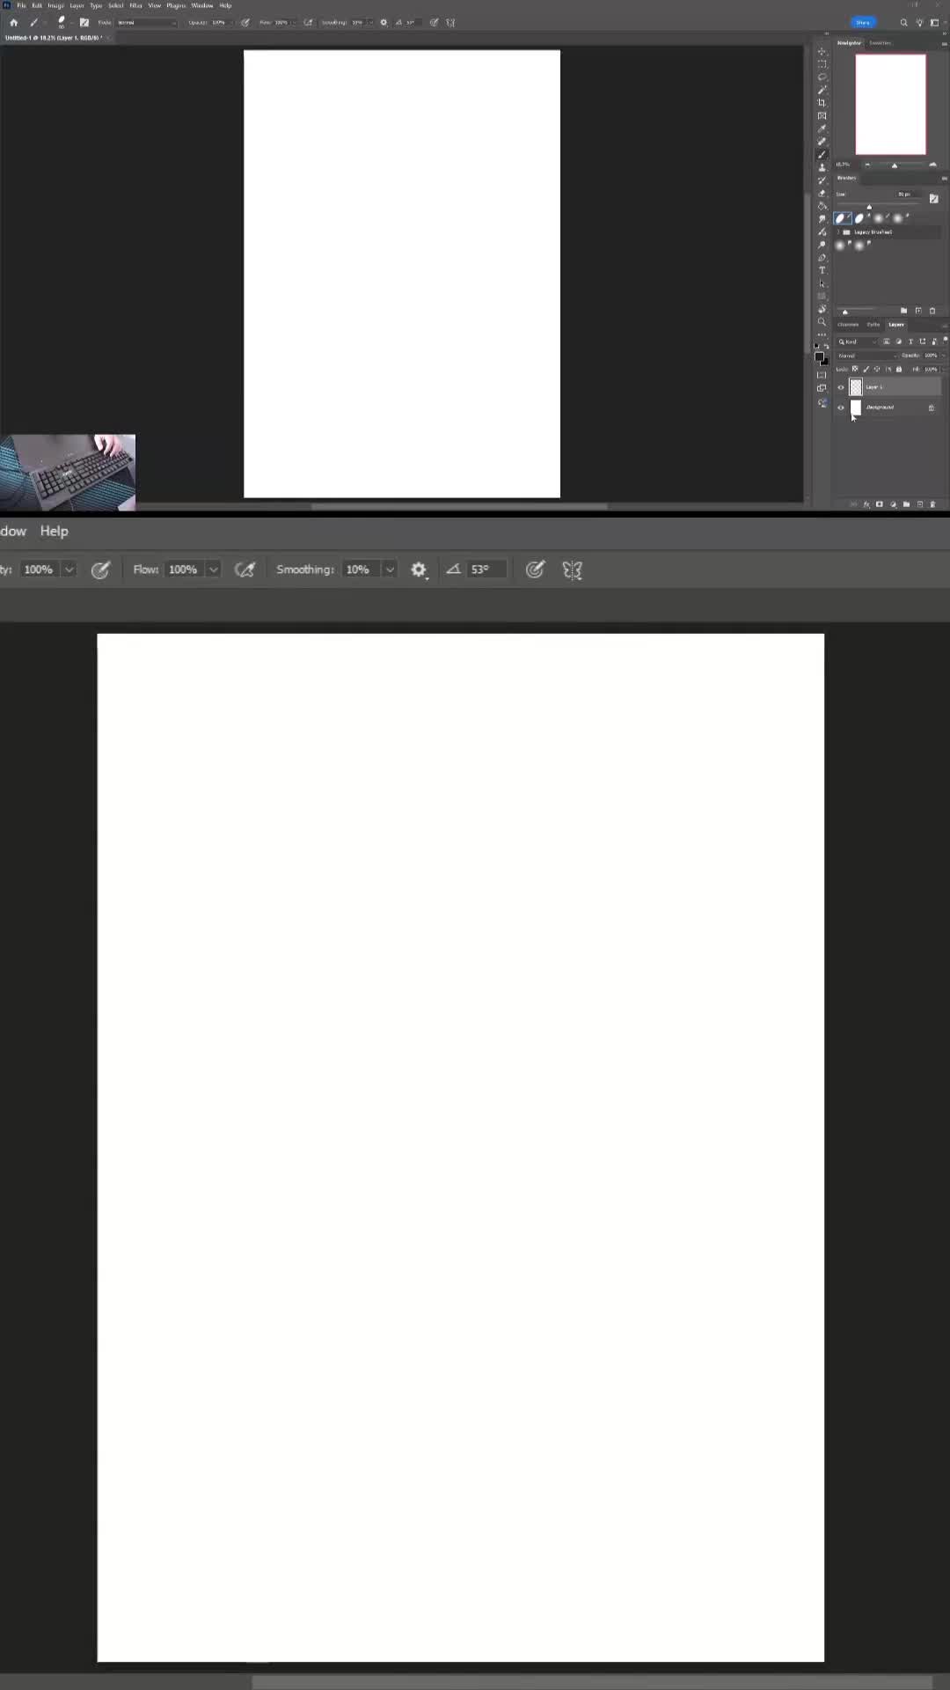Viewport: 950px width, 1690px height.
Task: Expand the Legacy Brushes folder
Action: (x=838, y=232)
